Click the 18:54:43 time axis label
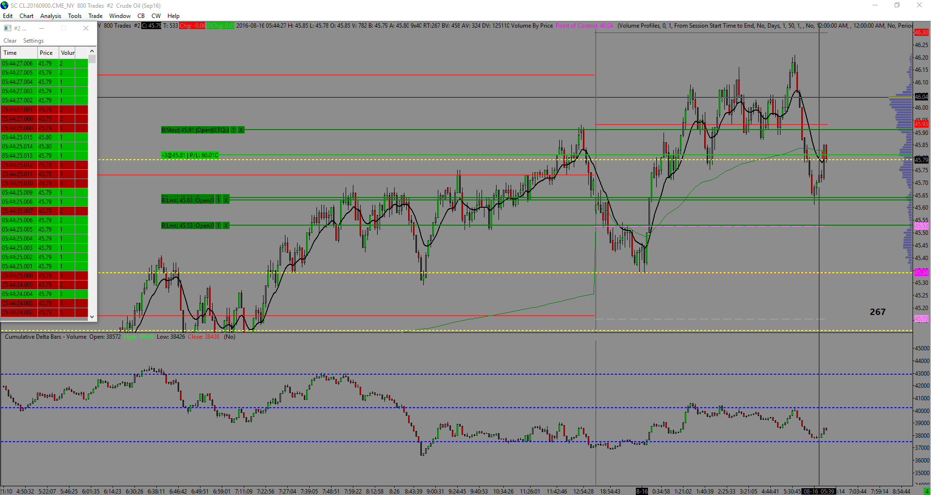Screen dimensions: 931x495 click(x=610, y=492)
